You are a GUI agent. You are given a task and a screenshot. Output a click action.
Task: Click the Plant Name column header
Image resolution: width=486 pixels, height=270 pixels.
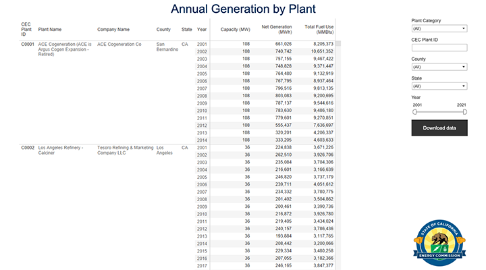click(x=50, y=30)
